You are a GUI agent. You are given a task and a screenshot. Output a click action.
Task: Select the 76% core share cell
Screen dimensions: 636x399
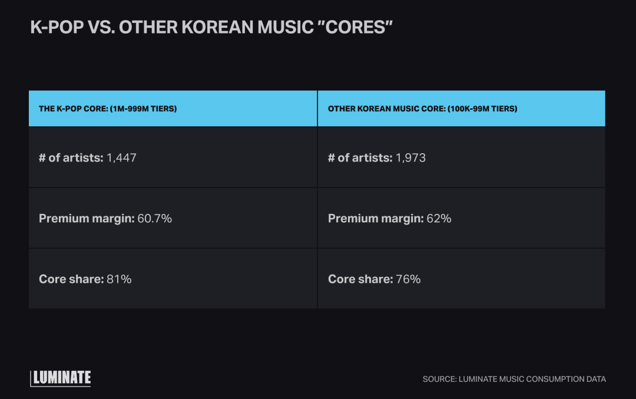point(462,279)
